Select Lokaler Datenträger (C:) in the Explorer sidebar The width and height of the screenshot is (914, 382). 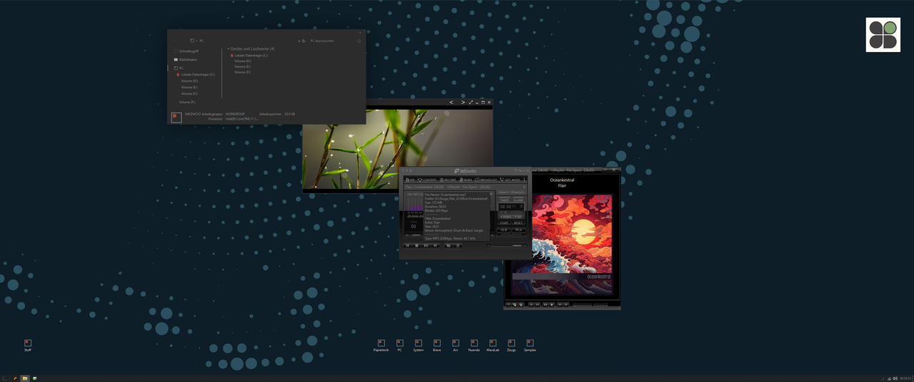pos(196,74)
